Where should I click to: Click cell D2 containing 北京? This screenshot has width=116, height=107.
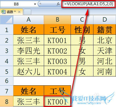(x=105, y=40)
